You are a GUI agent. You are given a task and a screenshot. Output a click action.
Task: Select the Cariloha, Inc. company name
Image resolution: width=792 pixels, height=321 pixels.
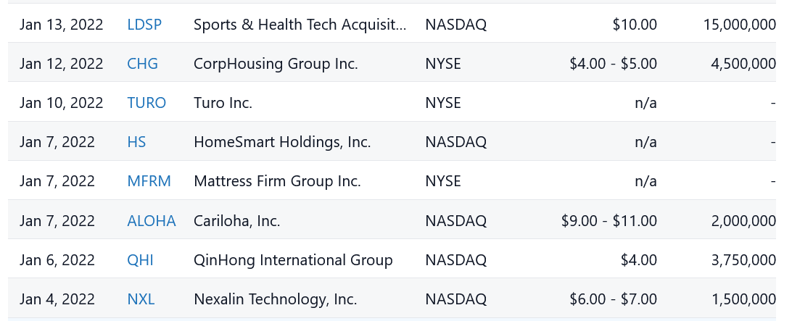pyautogui.click(x=236, y=221)
